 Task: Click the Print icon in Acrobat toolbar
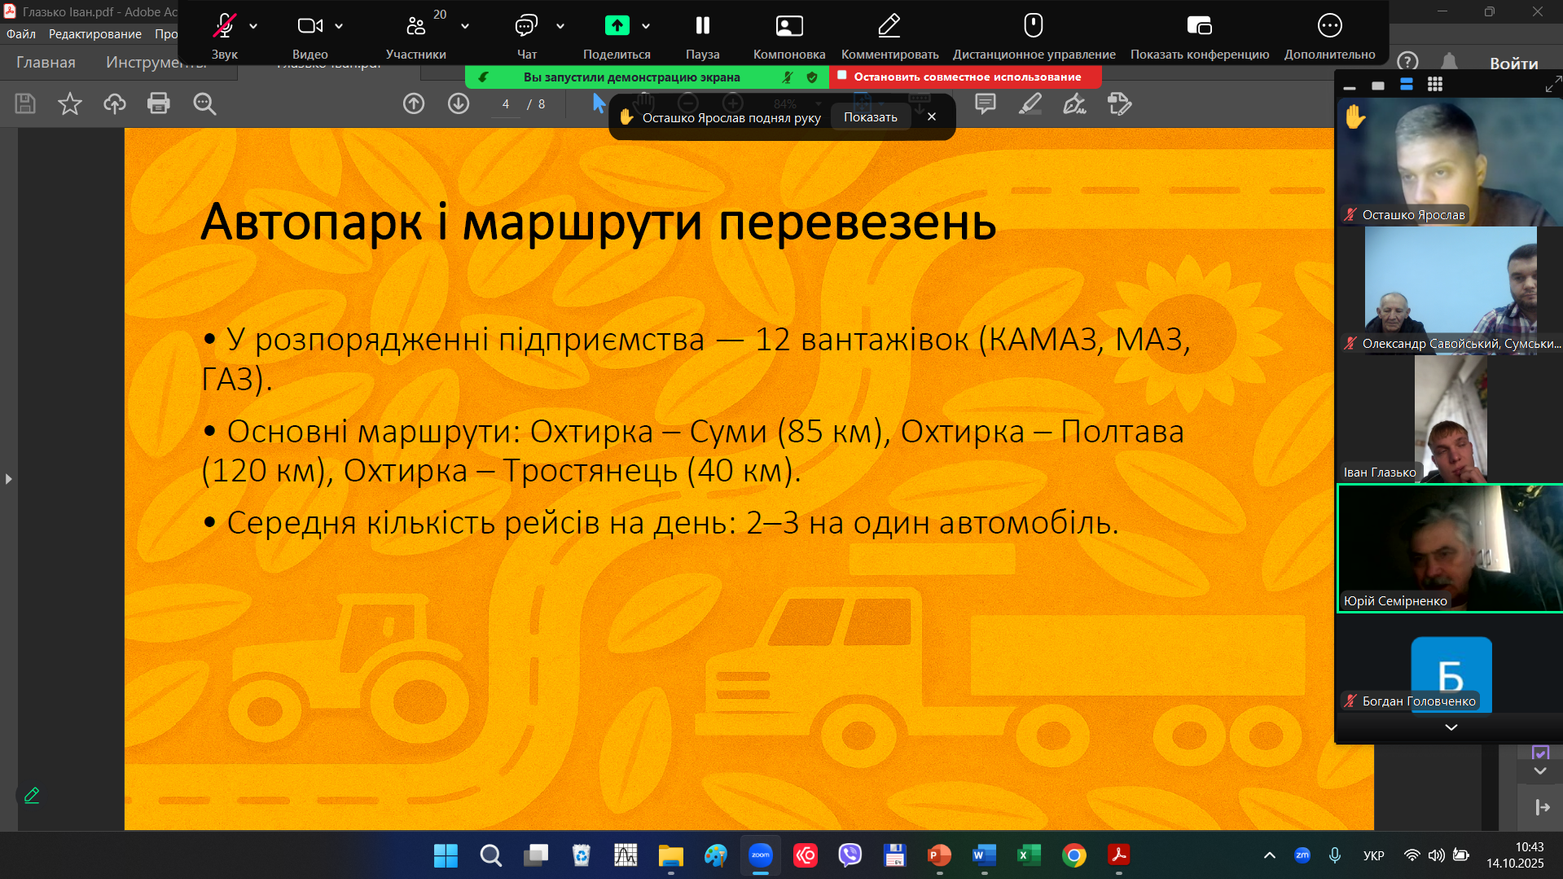(158, 103)
